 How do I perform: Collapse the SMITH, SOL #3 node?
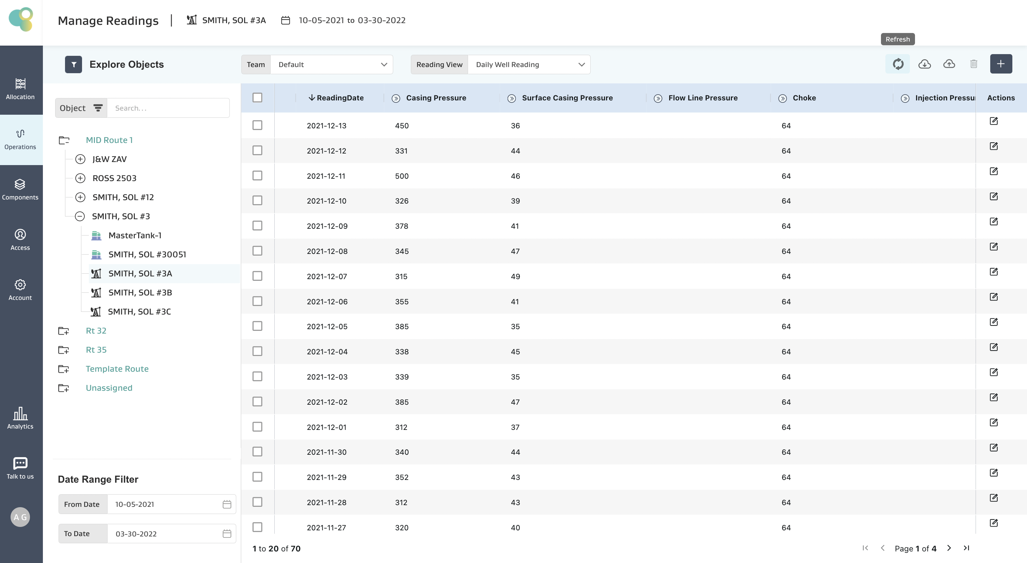[x=80, y=216]
